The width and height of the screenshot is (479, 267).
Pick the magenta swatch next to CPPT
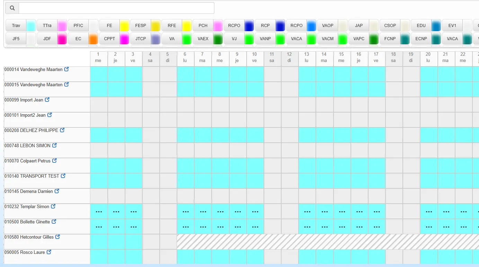click(x=124, y=39)
